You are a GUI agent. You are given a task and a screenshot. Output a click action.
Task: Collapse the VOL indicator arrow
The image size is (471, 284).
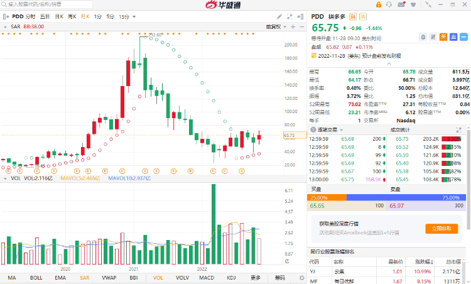click(5, 178)
